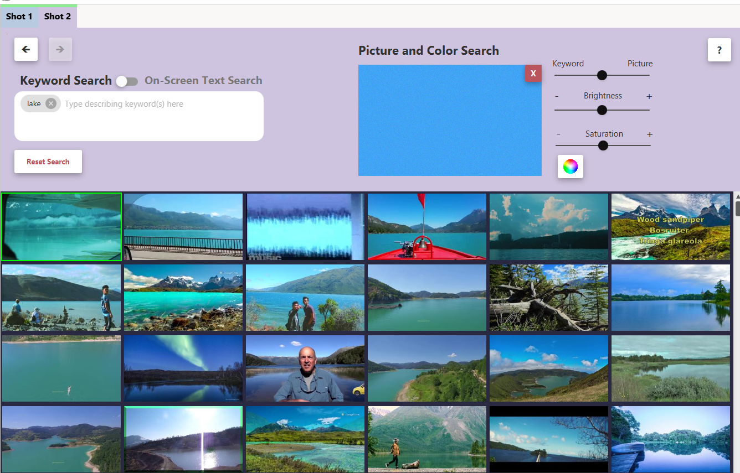
Task: Click the greyed-out forward arrow button
Action: coord(60,49)
